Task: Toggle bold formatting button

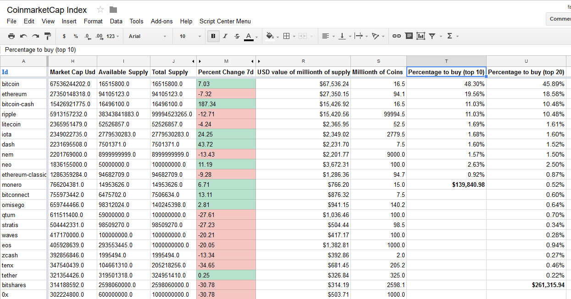Action: pos(213,36)
